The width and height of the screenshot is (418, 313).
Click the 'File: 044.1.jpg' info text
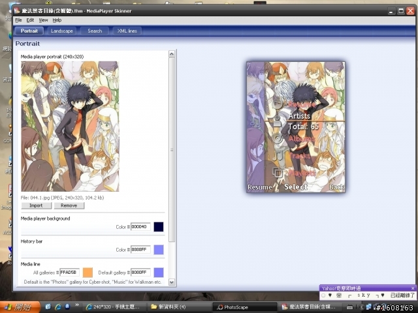pyautogui.click(x=63, y=198)
